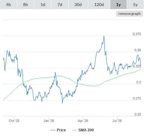Click the Jan '26 x-axis label

(49, 121)
